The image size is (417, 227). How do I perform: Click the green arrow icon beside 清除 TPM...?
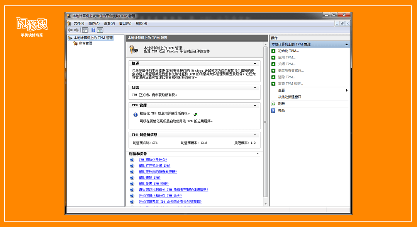273,77
